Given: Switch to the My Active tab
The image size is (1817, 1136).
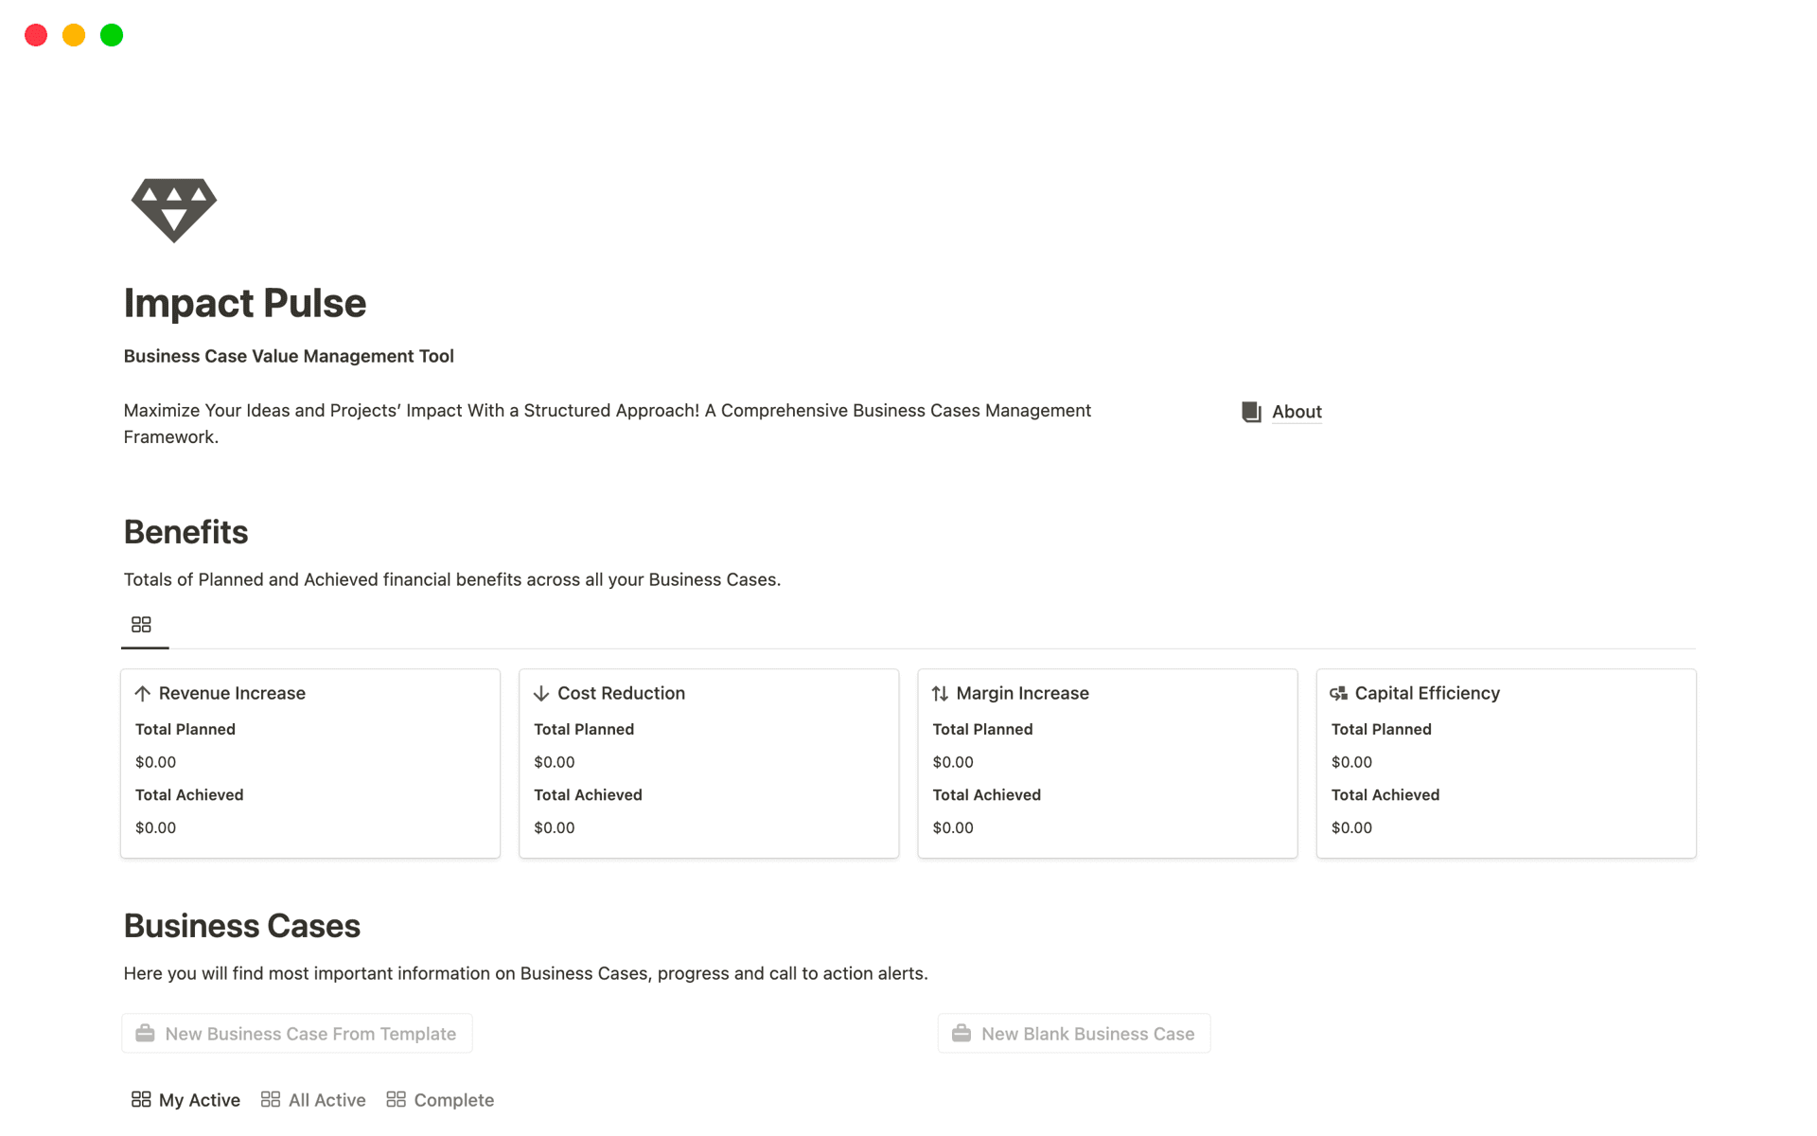Looking at the screenshot, I should click(x=186, y=1100).
